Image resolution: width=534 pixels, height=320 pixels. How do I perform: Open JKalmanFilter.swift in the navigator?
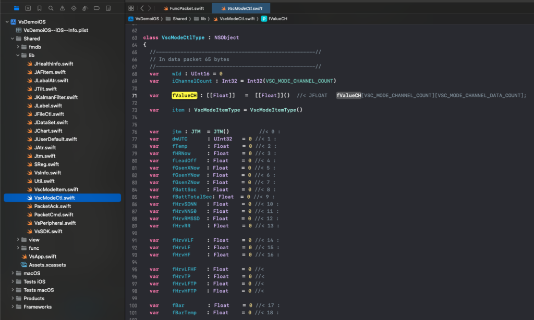tap(56, 97)
